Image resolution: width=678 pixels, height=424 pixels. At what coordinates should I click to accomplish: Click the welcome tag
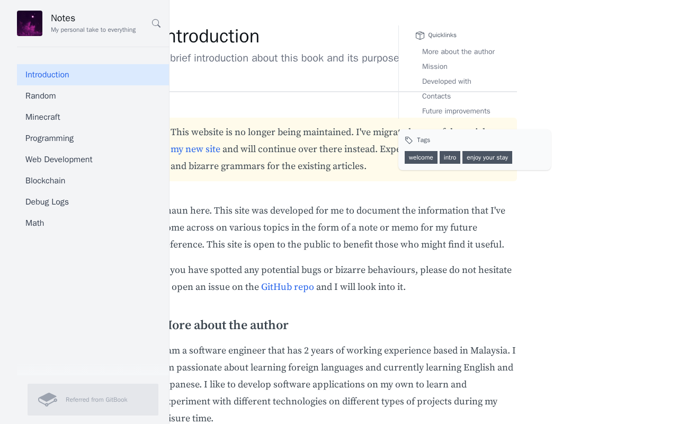pyautogui.click(x=421, y=157)
